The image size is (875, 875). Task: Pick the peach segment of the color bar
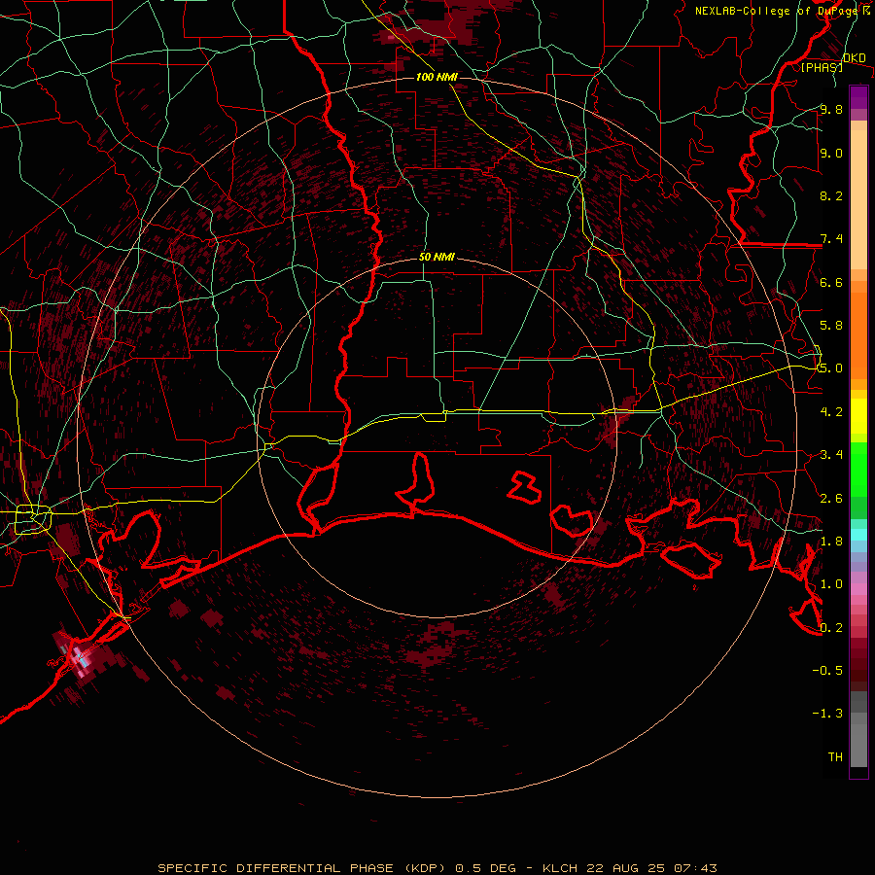[858, 198]
